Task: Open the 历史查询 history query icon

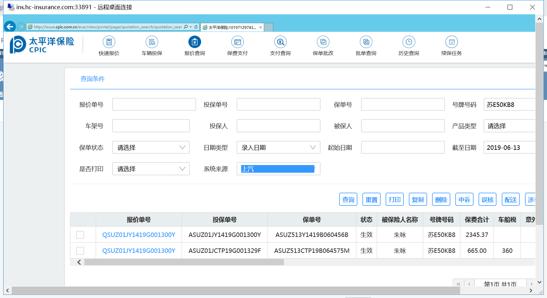Action: (x=409, y=42)
